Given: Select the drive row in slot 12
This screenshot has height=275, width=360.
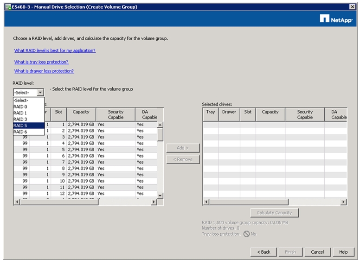Looking at the screenshot, I should coord(85,194).
